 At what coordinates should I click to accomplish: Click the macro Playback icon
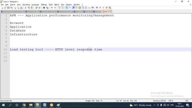click(103, 7)
